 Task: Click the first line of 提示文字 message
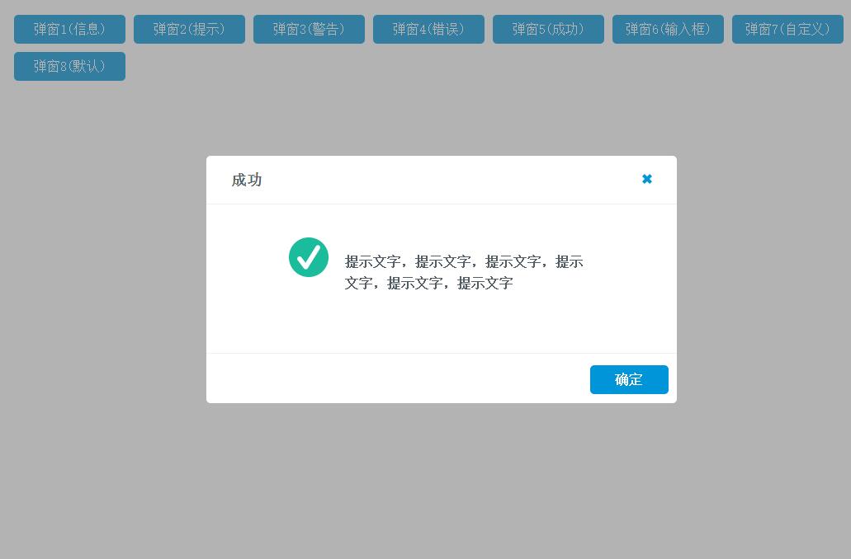pyautogui.click(x=463, y=261)
